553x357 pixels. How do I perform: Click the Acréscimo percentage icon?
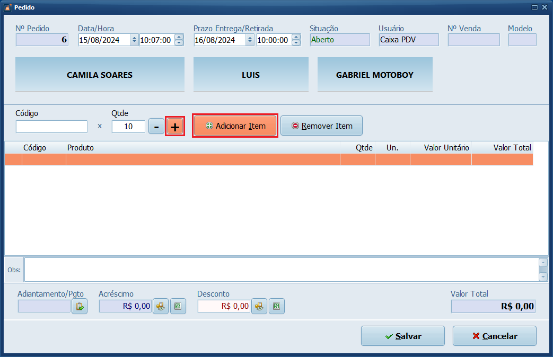(178, 306)
